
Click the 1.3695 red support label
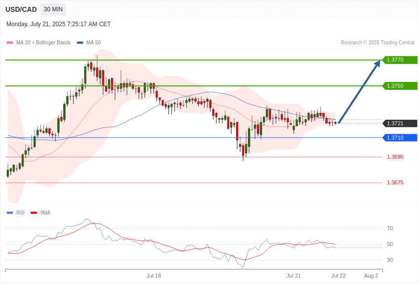[395, 157]
